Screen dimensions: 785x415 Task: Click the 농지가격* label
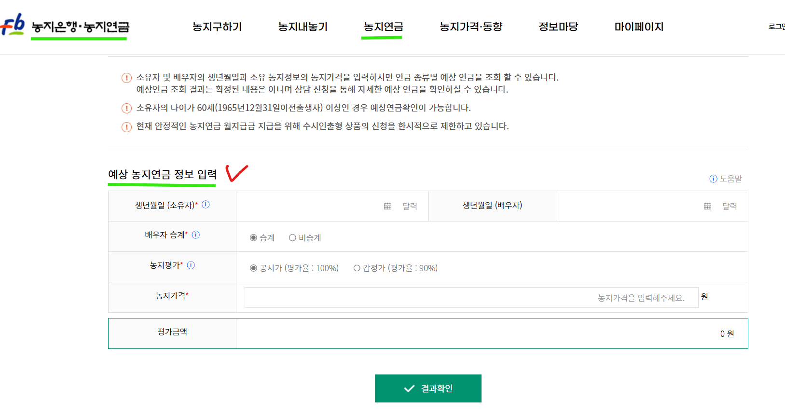pos(172,295)
